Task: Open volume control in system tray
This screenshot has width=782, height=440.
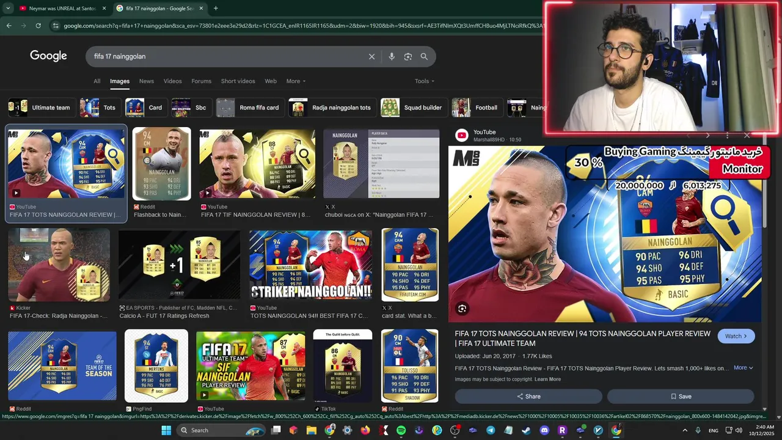Action: [x=739, y=430]
